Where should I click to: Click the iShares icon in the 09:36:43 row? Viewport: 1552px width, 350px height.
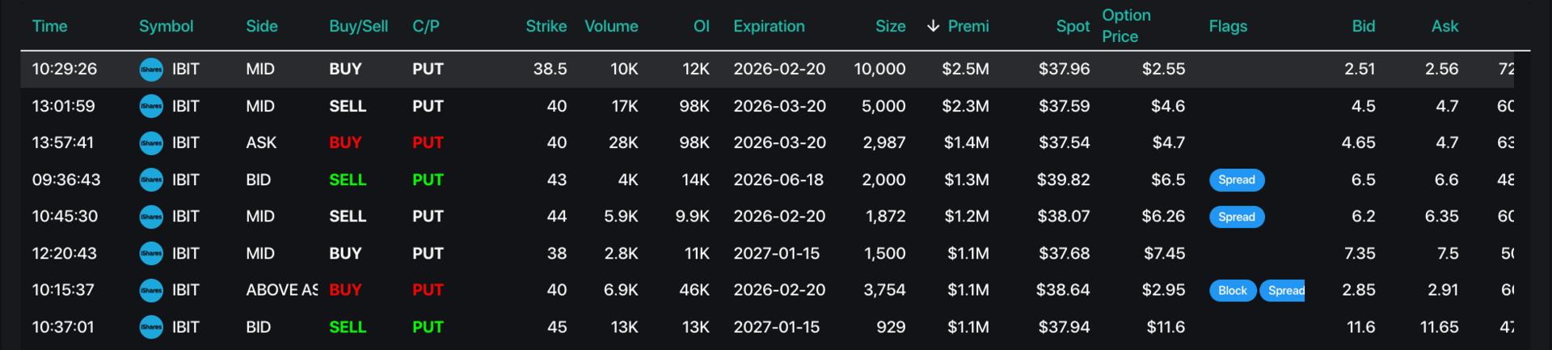(x=151, y=180)
